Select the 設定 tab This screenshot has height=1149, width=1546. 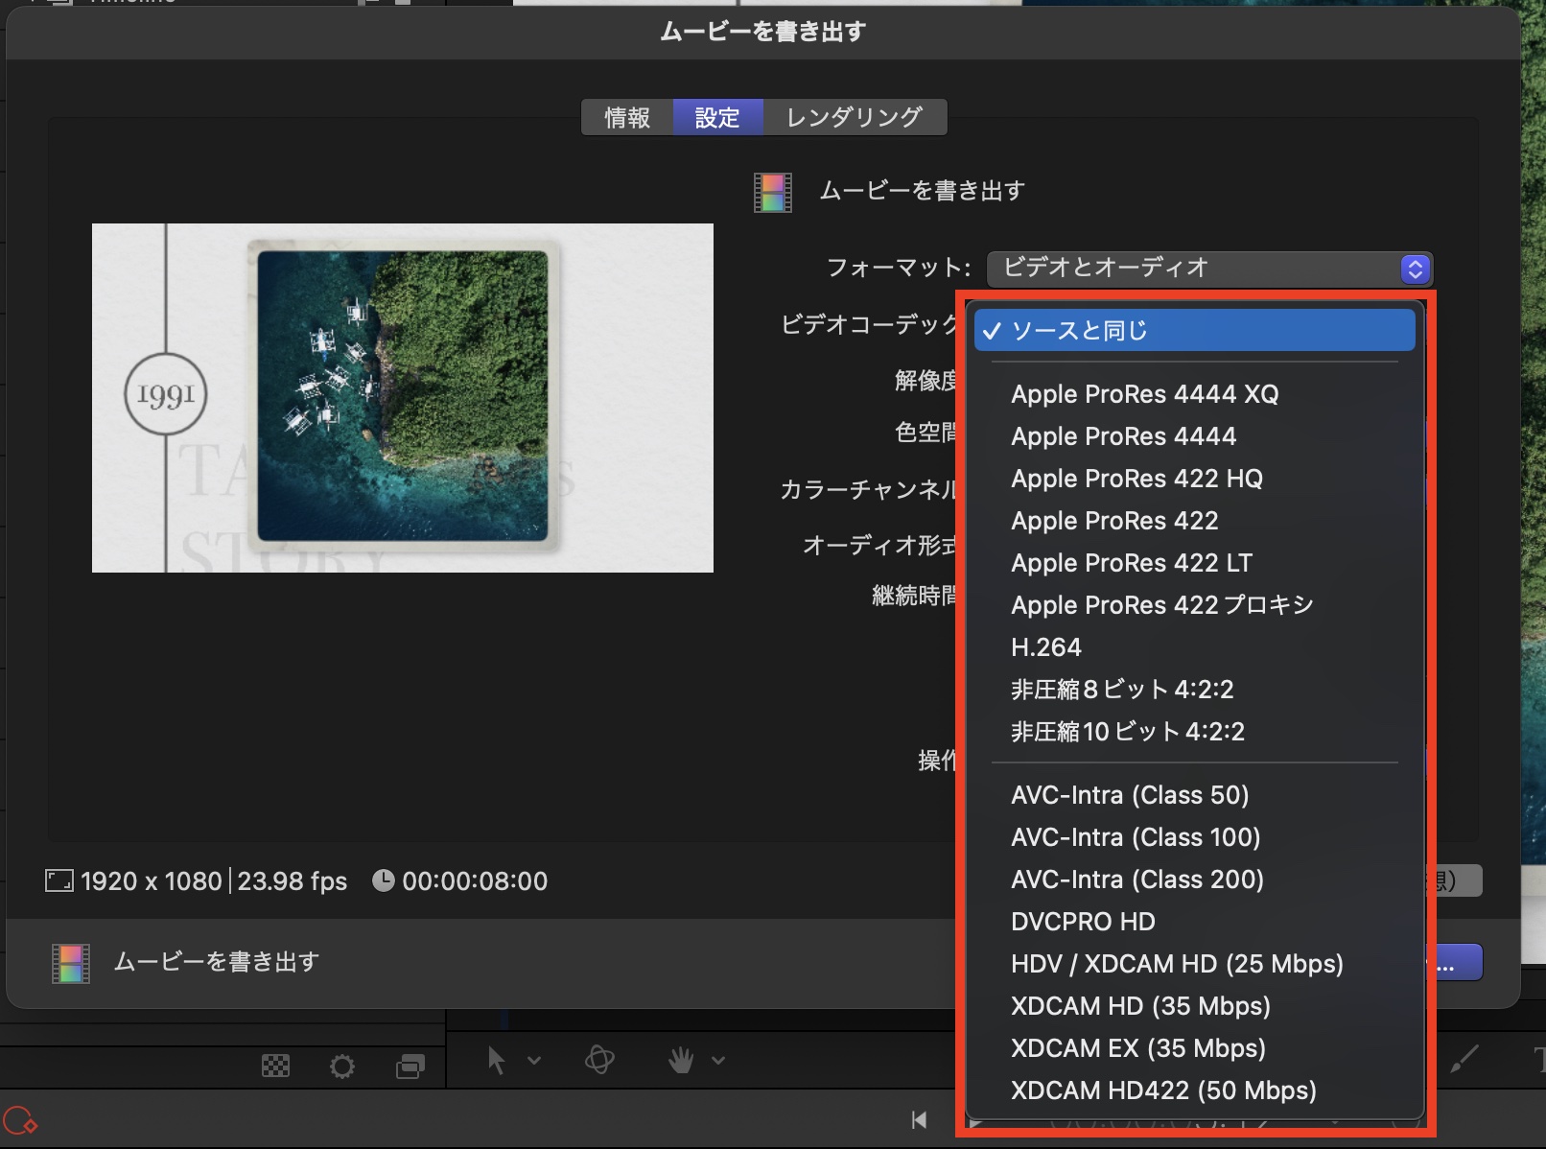(x=717, y=117)
